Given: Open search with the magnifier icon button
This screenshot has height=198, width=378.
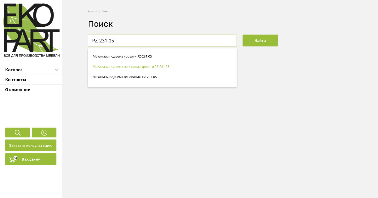Looking at the screenshot, I should [18, 133].
